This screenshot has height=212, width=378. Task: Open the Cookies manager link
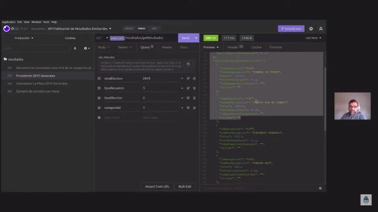70,38
